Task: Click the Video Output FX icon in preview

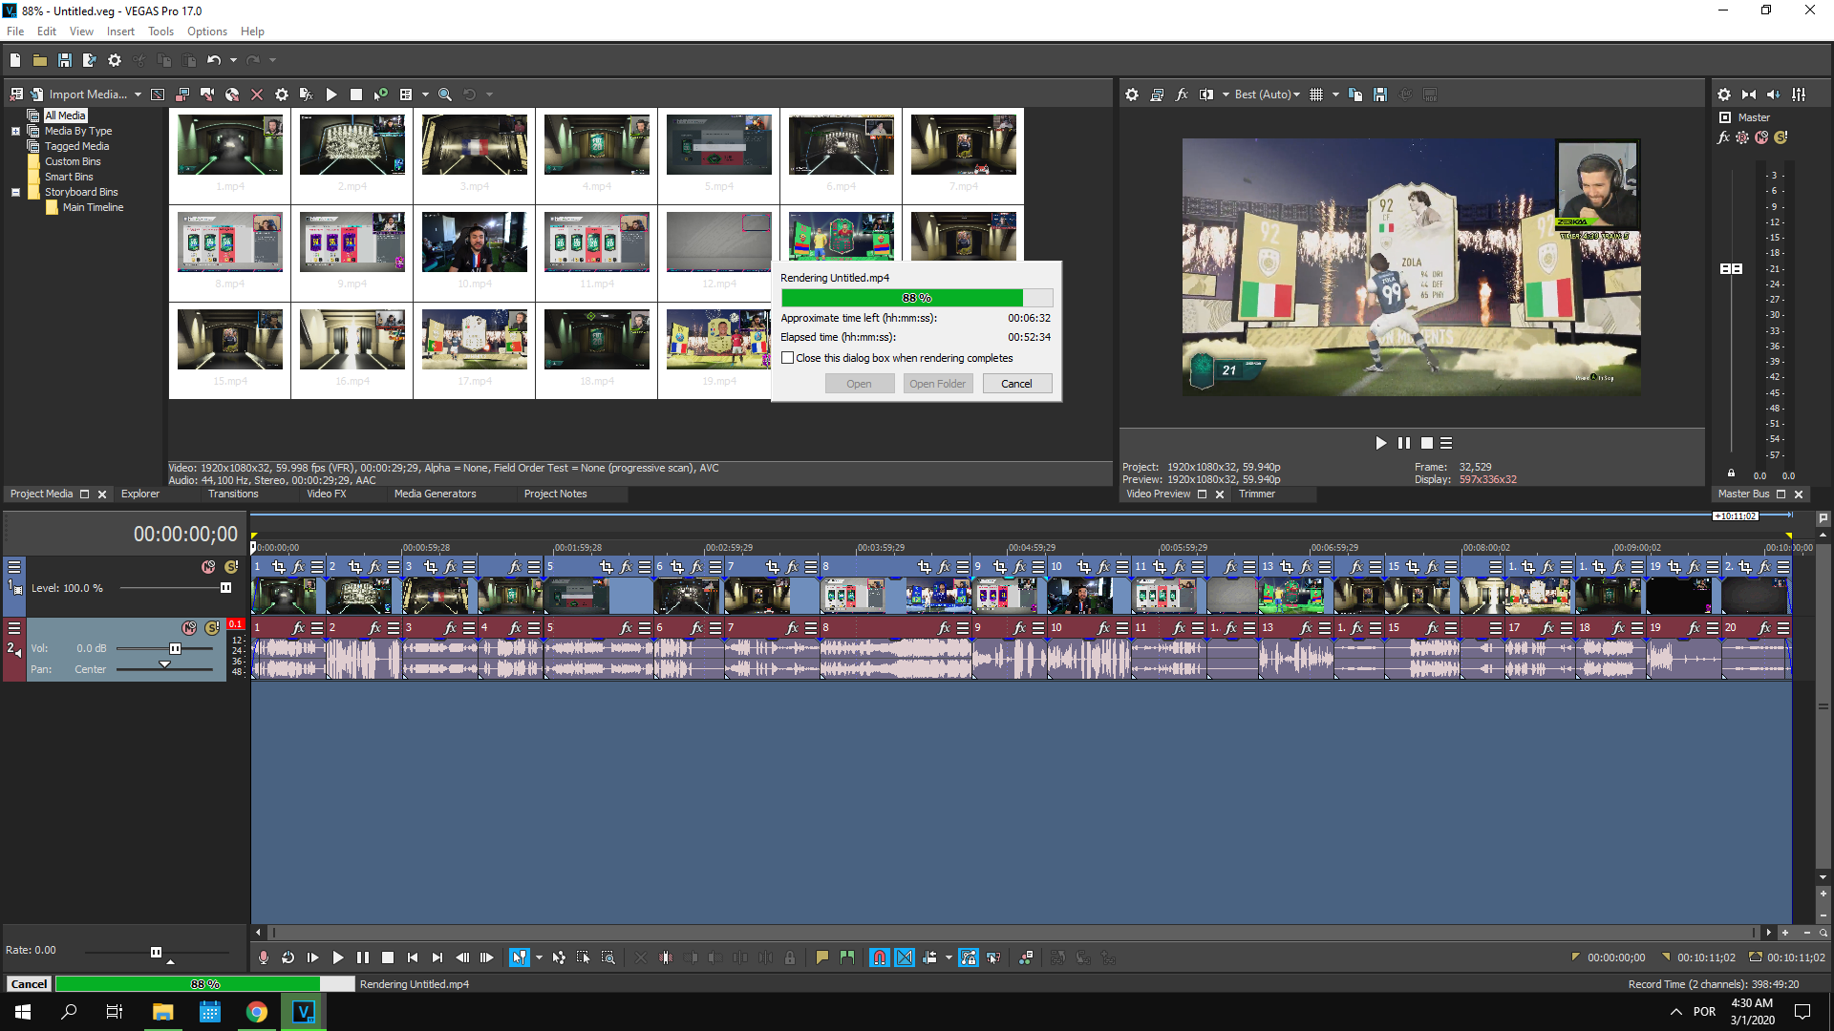Action: point(1182,95)
